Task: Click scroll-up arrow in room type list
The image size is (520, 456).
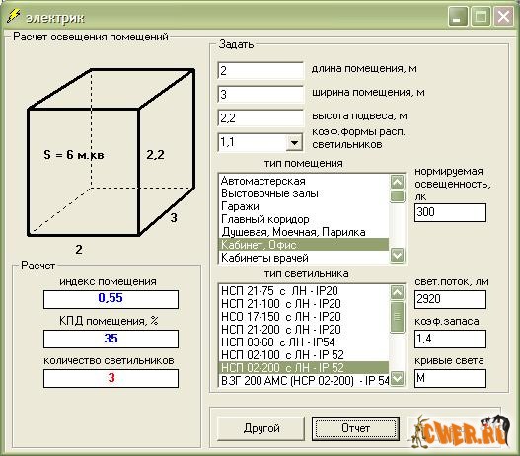Action: click(398, 182)
